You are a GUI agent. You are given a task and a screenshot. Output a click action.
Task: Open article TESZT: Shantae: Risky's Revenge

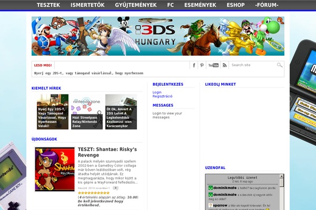107,152
